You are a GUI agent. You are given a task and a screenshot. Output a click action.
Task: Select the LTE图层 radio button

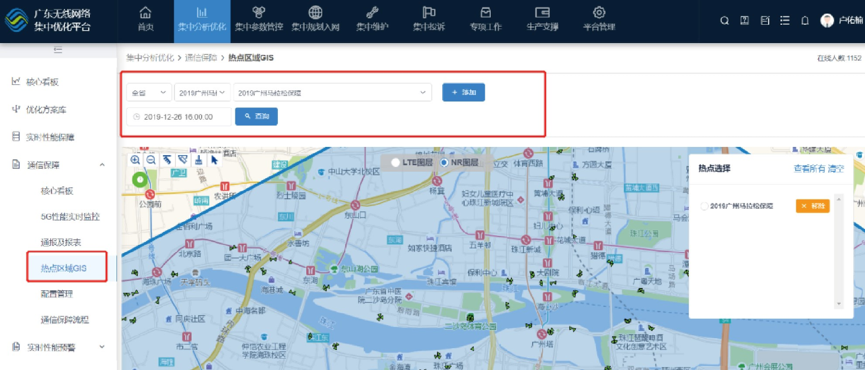[x=395, y=163]
